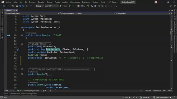Toggle the SPC indentation indicator
Image resolution: width=177 pixels, height=99 pixels.
165,91
